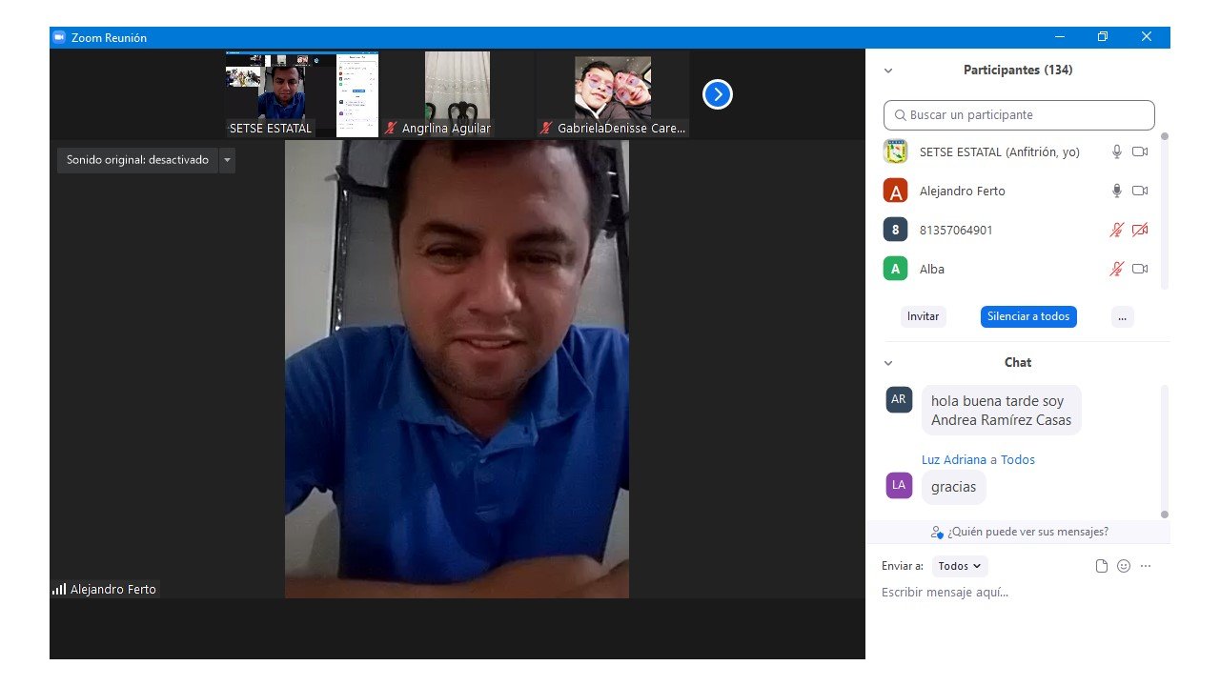Click the next video thumbnails arrow
Screen dimensions: 1220x686
[717, 94]
